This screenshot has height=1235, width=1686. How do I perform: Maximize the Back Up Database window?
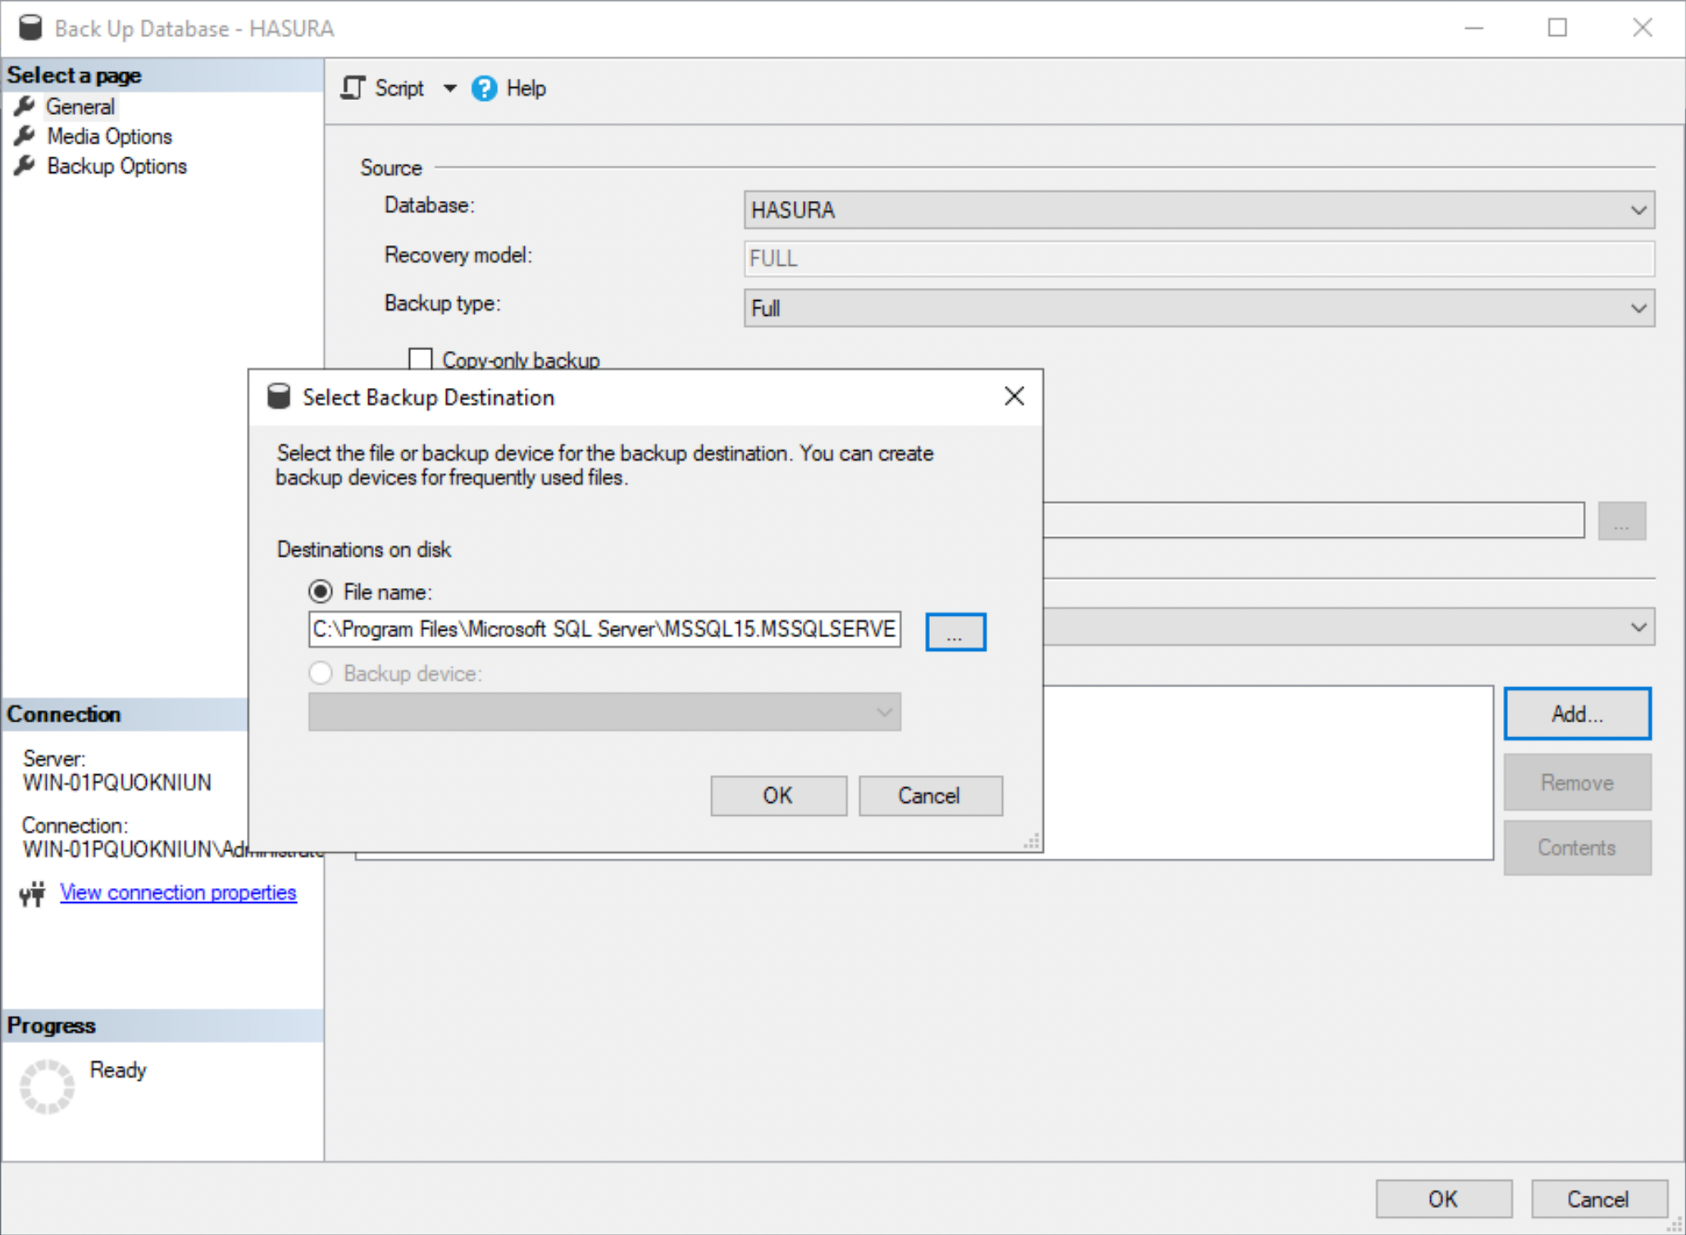pos(1557,28)
